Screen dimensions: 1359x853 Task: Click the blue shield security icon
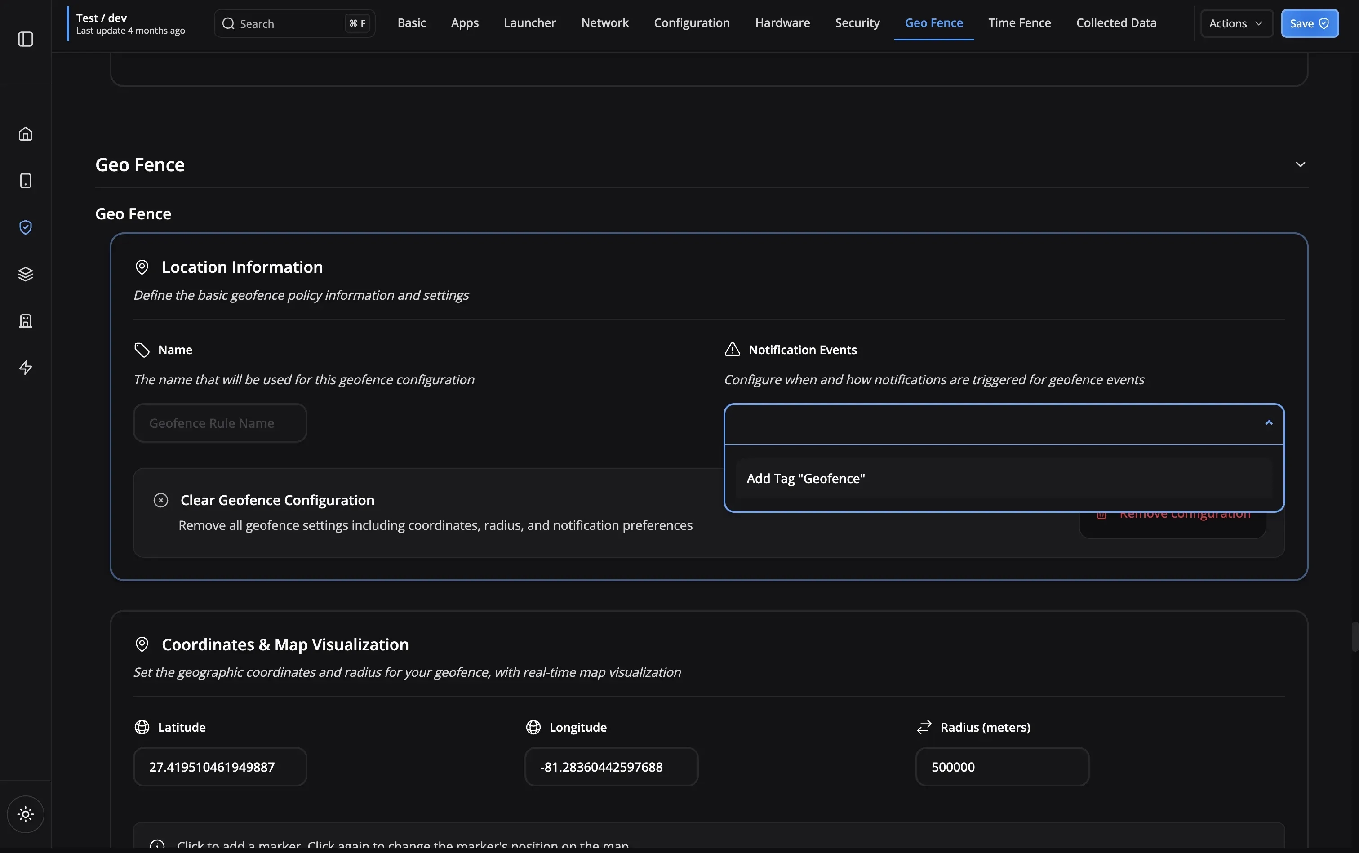click(x=25, y=227)
